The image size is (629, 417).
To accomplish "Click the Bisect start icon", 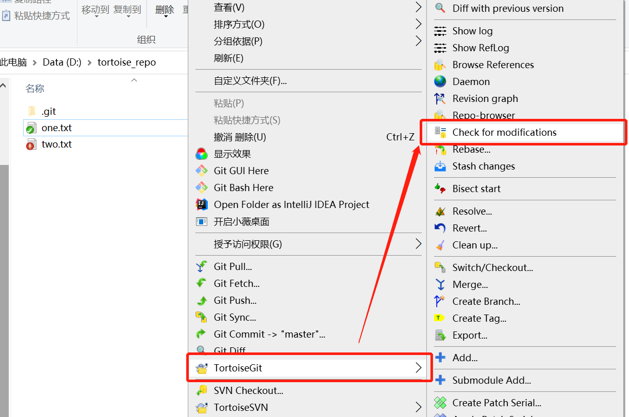I will pos(440,189).
